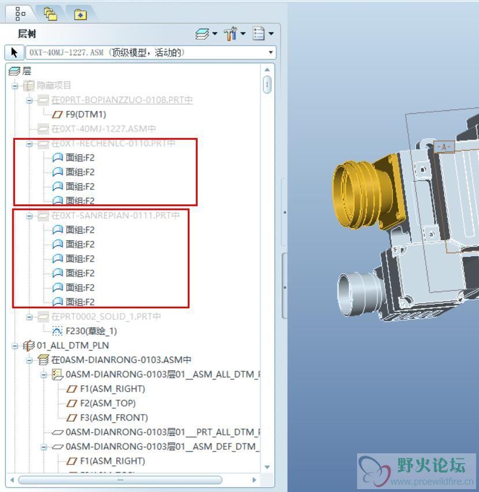The image size is (479, 492).
Task: Select the 01_ALL_DTM_PLN layer
Action: (73, 345)
